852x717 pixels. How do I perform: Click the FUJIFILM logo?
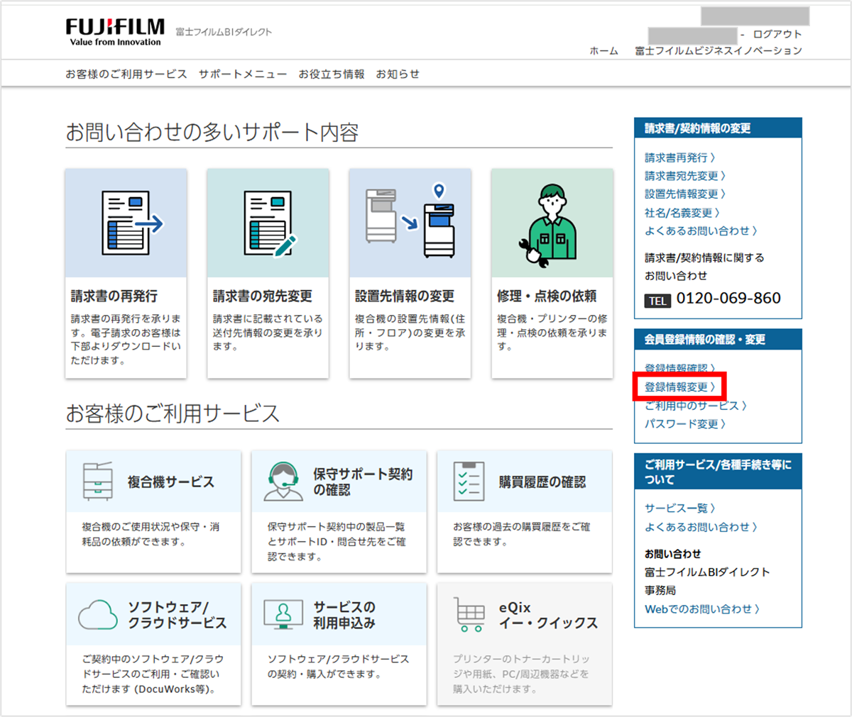(115, 32)
